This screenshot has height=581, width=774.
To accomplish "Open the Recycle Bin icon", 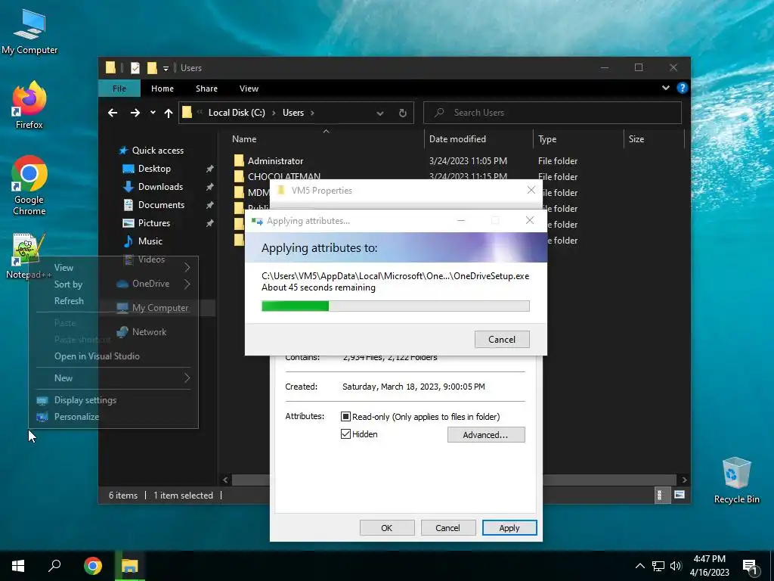I will tap(736, 480).
